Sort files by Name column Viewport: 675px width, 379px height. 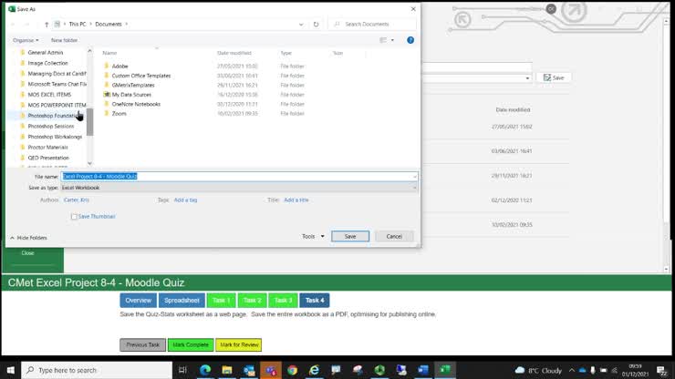pyautogui.click(x=109, y=53)
